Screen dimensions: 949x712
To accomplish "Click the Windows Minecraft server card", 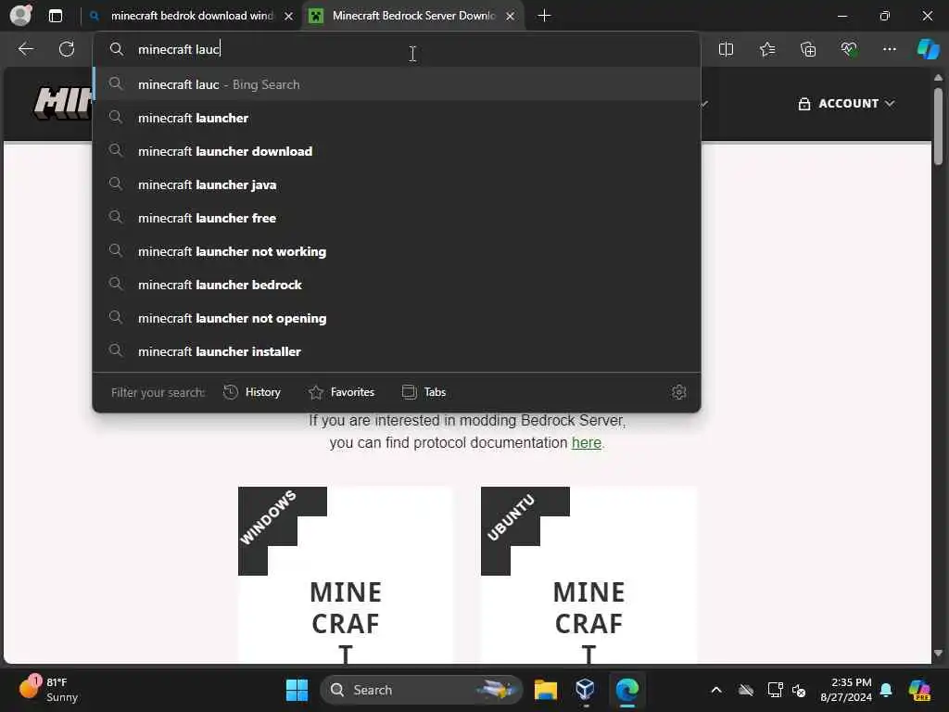I will [x=345, y=575].
